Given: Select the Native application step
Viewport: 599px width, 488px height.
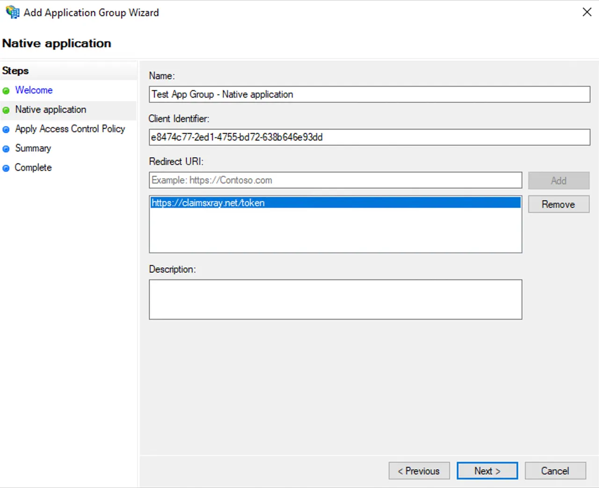Looking at the screenshot, I should [51, 109].
